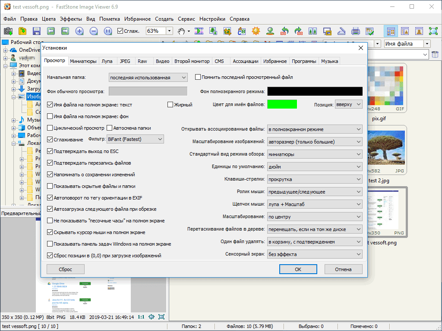
Task: Enable 'Показывать скрытые файлы и папки'
Action: pyautogui.click(x=50, y=186)
